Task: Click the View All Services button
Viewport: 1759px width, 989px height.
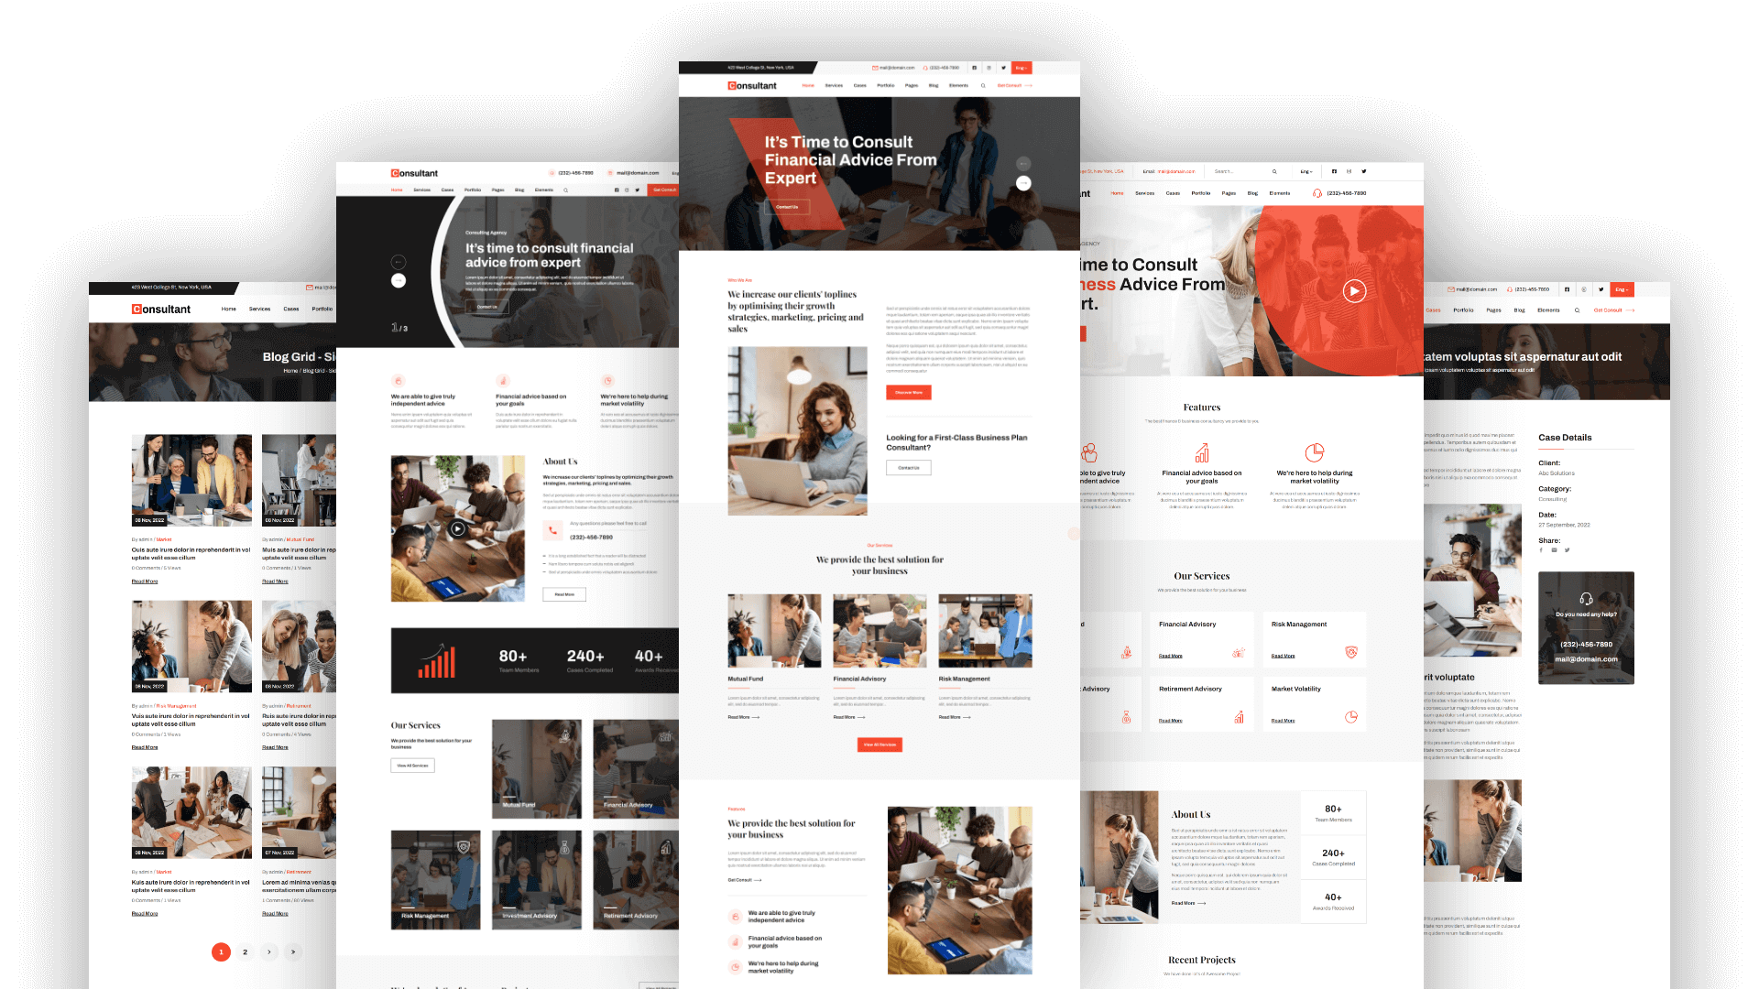Action: click(x=879, y=744)
